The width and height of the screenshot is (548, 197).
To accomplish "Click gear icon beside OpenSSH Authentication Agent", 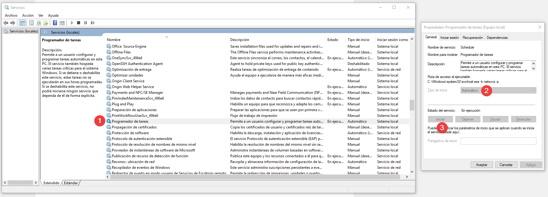I will click(109, 63).
